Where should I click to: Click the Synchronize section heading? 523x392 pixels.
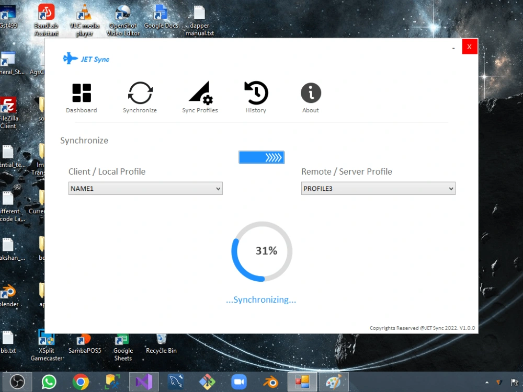[x=84, y=140]
